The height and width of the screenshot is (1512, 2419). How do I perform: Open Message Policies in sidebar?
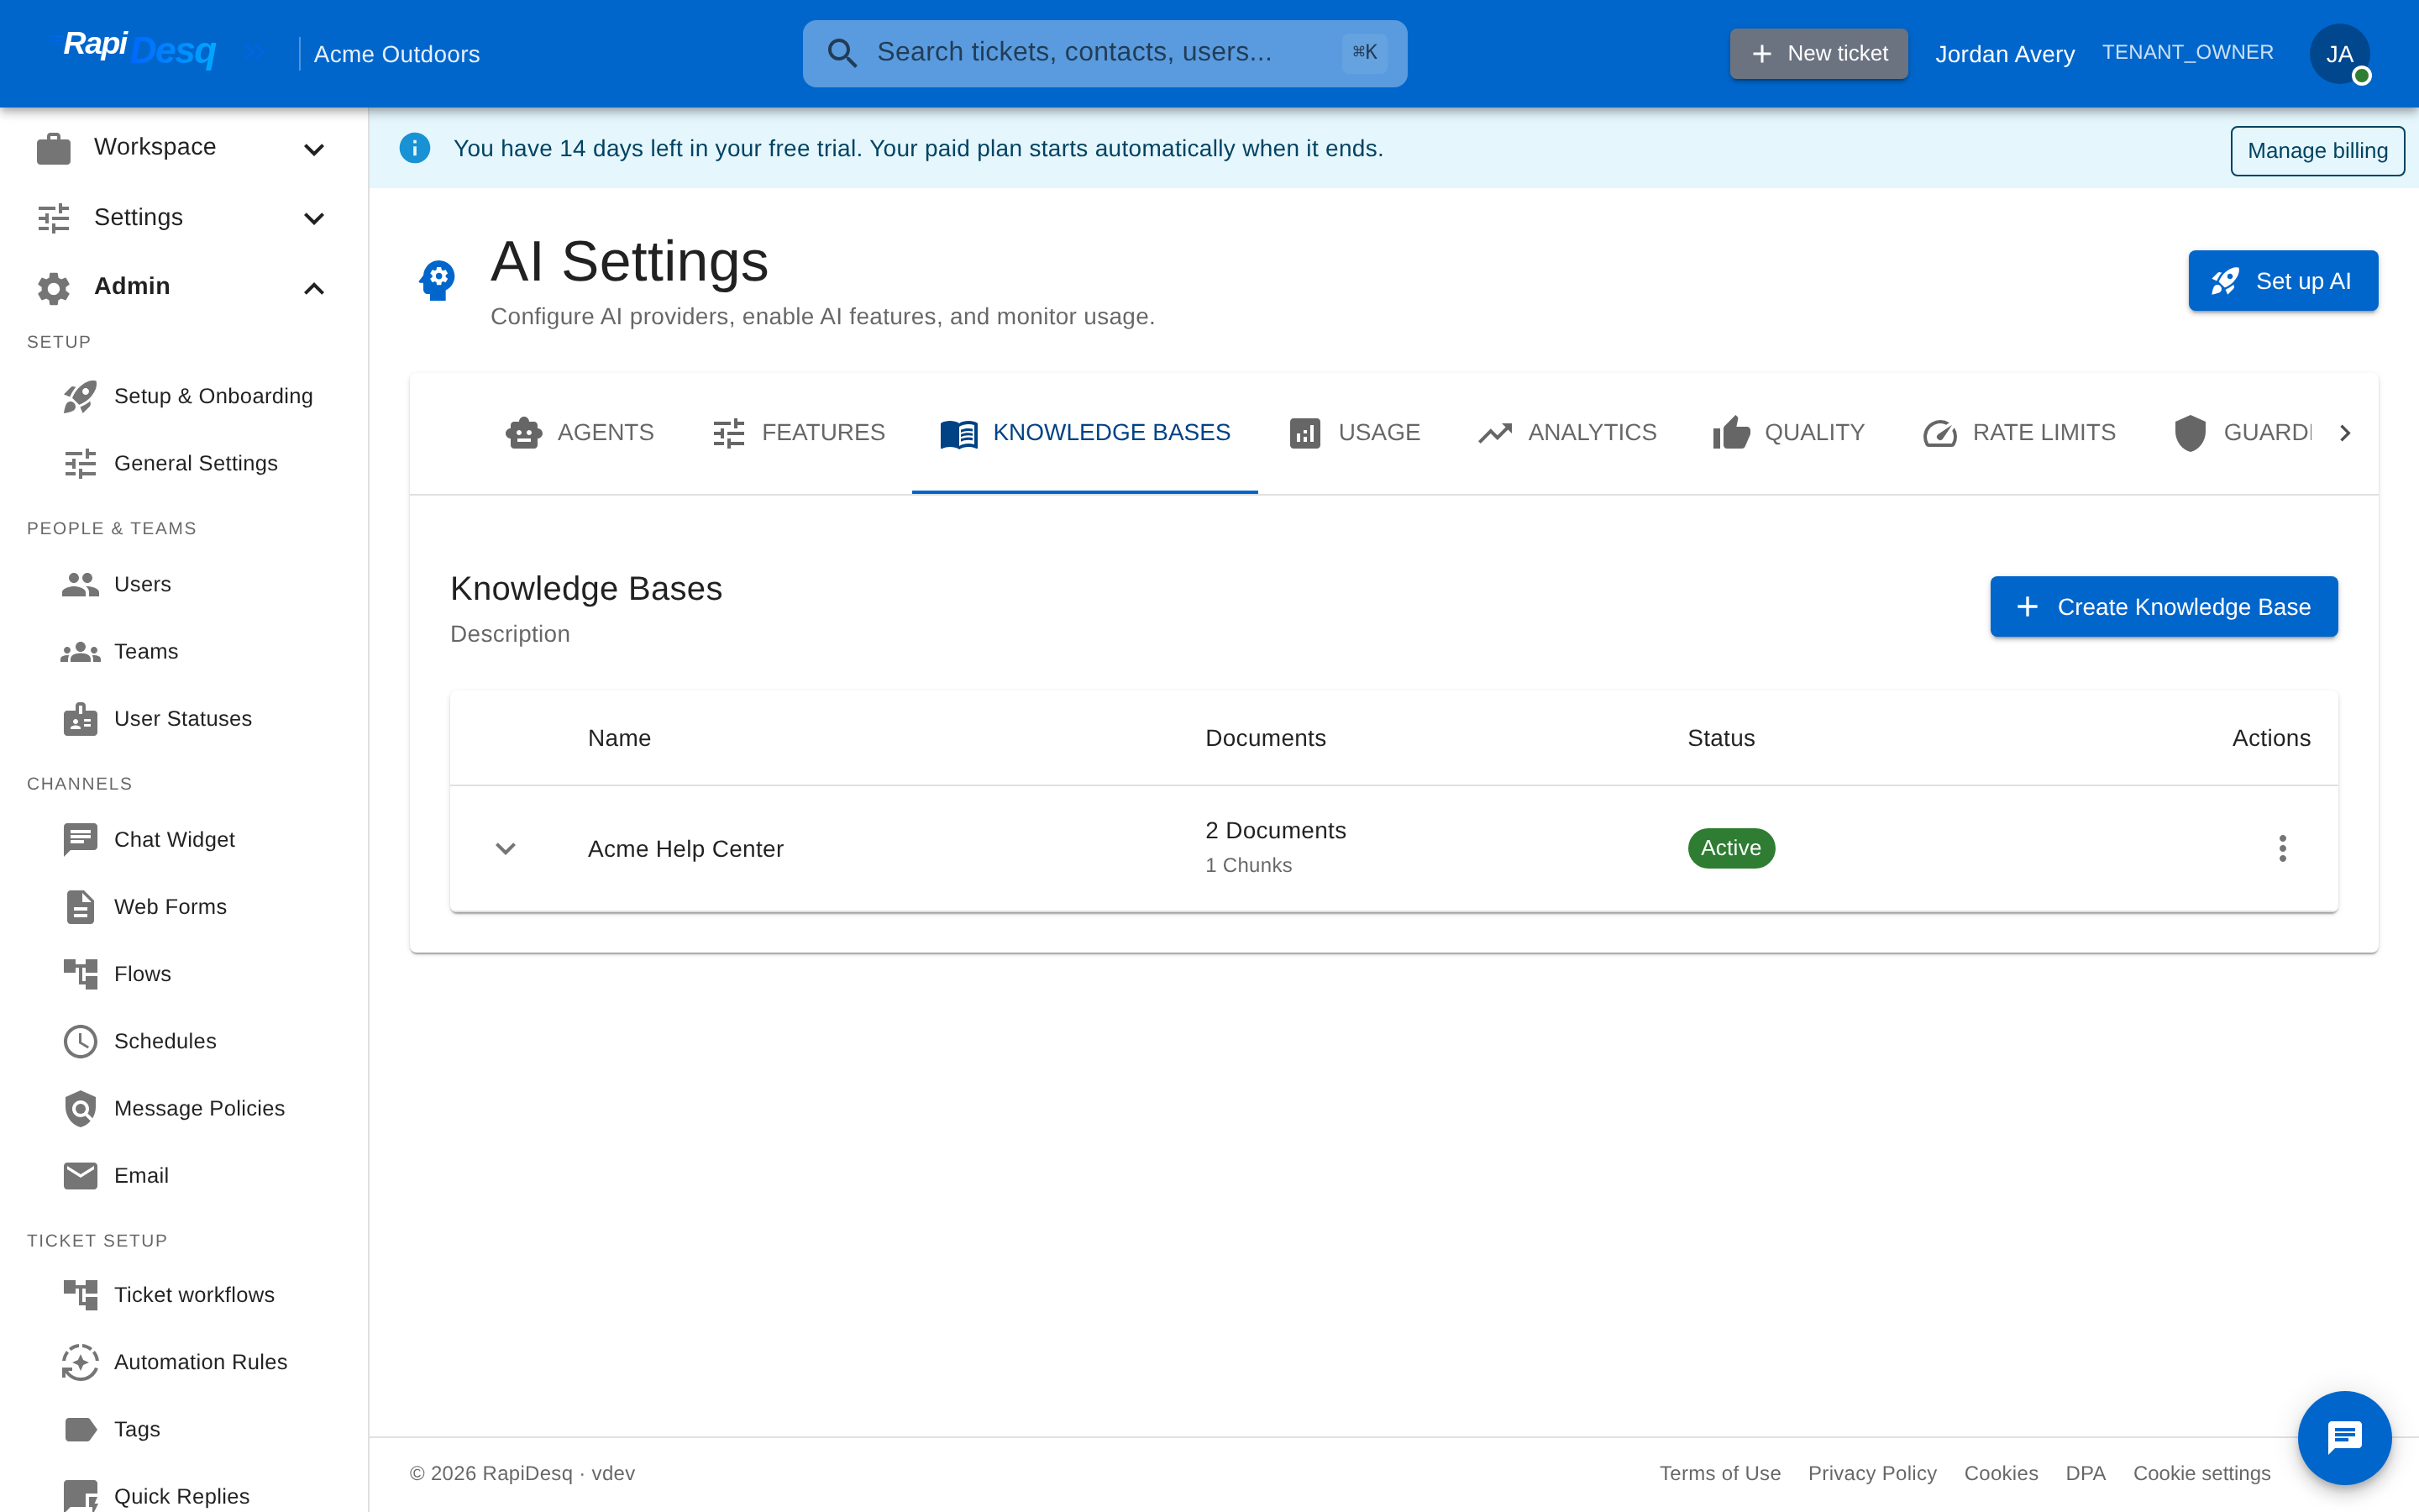(x=184, y=1108)
